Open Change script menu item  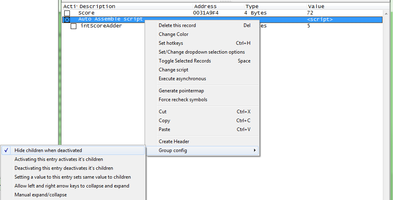pos(173,70)
